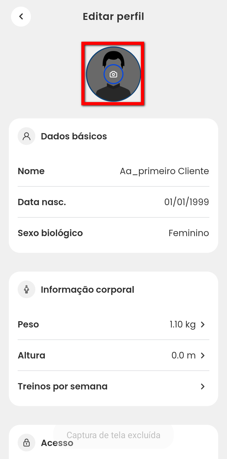This screenshot has width=227, height=459.
Task: Expand the Altura row chevron
Action: coord(203,355)
